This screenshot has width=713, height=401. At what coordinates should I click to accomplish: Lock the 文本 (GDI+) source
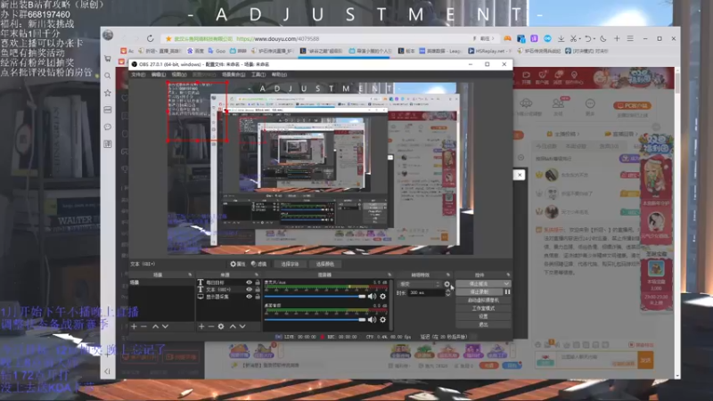click(x=258, y=289)
